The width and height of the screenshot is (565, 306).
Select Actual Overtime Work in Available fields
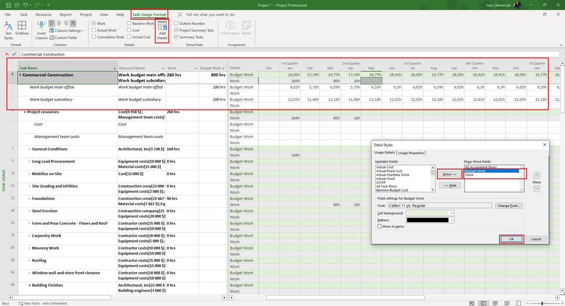(393, 174)
